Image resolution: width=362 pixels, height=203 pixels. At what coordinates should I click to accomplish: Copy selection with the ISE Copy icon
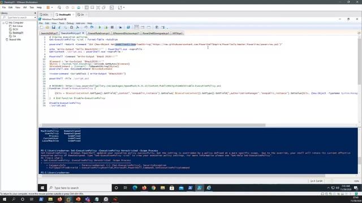pyautogui.click(x=66, y=28)
